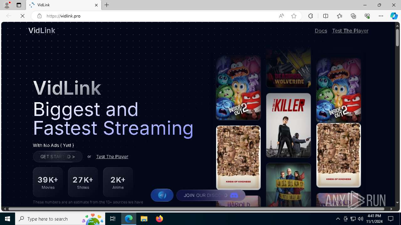This screenshot has width=401, height=225.
Task: Open the taskbar clock and calendar
Action: pos(374,219)
